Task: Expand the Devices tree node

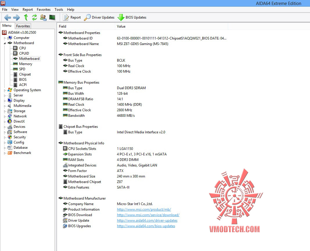Action: pos(5,127)
